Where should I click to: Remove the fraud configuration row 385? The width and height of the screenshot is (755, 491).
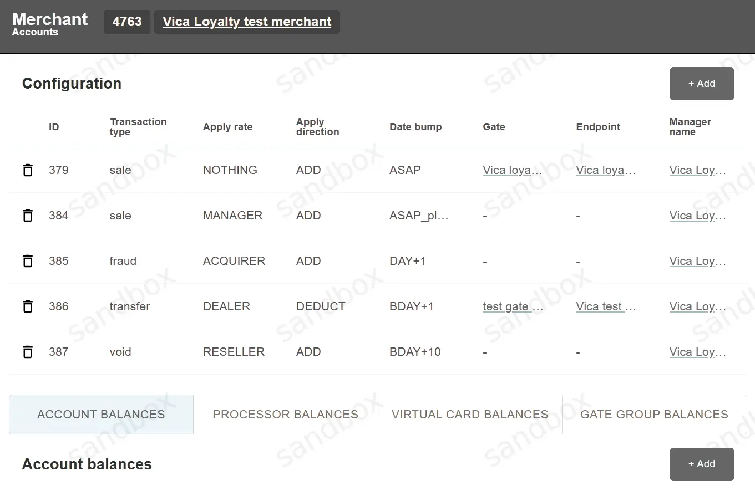pyautogui.click(x=27, y=261)
